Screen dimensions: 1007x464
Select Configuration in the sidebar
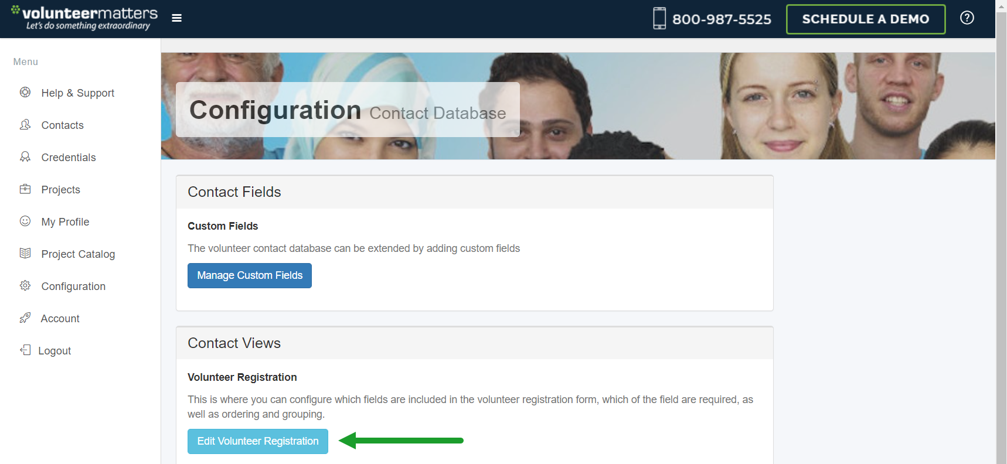click(x=74, y=286)
